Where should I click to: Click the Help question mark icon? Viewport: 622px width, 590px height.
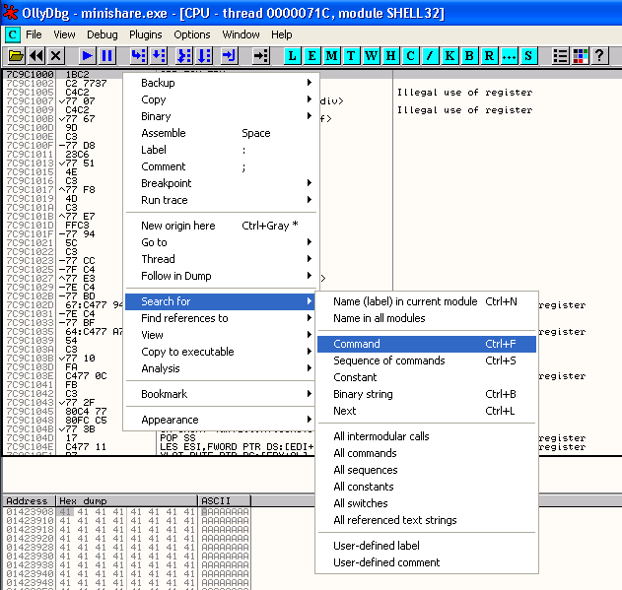599,56
